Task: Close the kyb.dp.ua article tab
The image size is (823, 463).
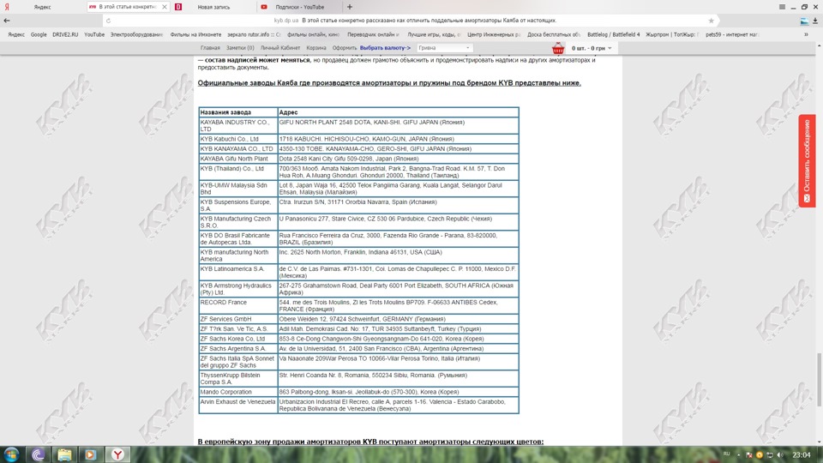Action: click(x=165, y=7)
